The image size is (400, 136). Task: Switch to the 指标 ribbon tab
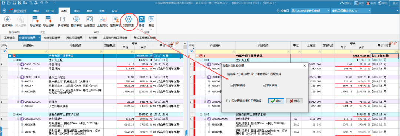[77, 11]
